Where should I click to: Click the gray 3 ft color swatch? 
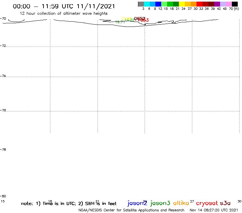point(141,4)
